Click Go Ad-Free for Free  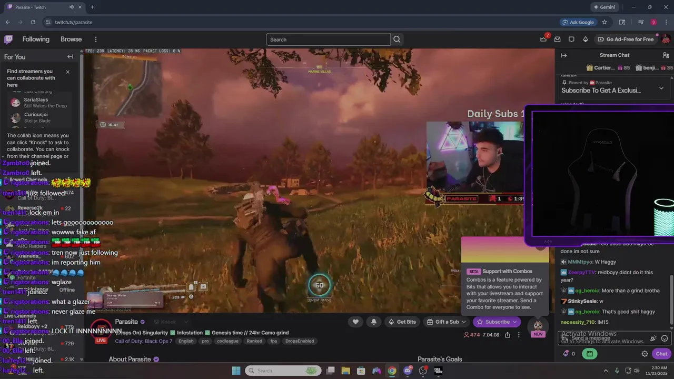click(626, 39)
